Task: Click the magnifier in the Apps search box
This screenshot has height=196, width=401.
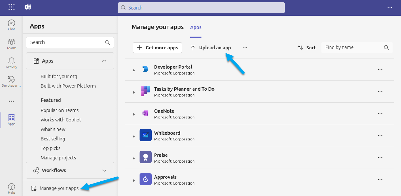Action: (108, 43)
